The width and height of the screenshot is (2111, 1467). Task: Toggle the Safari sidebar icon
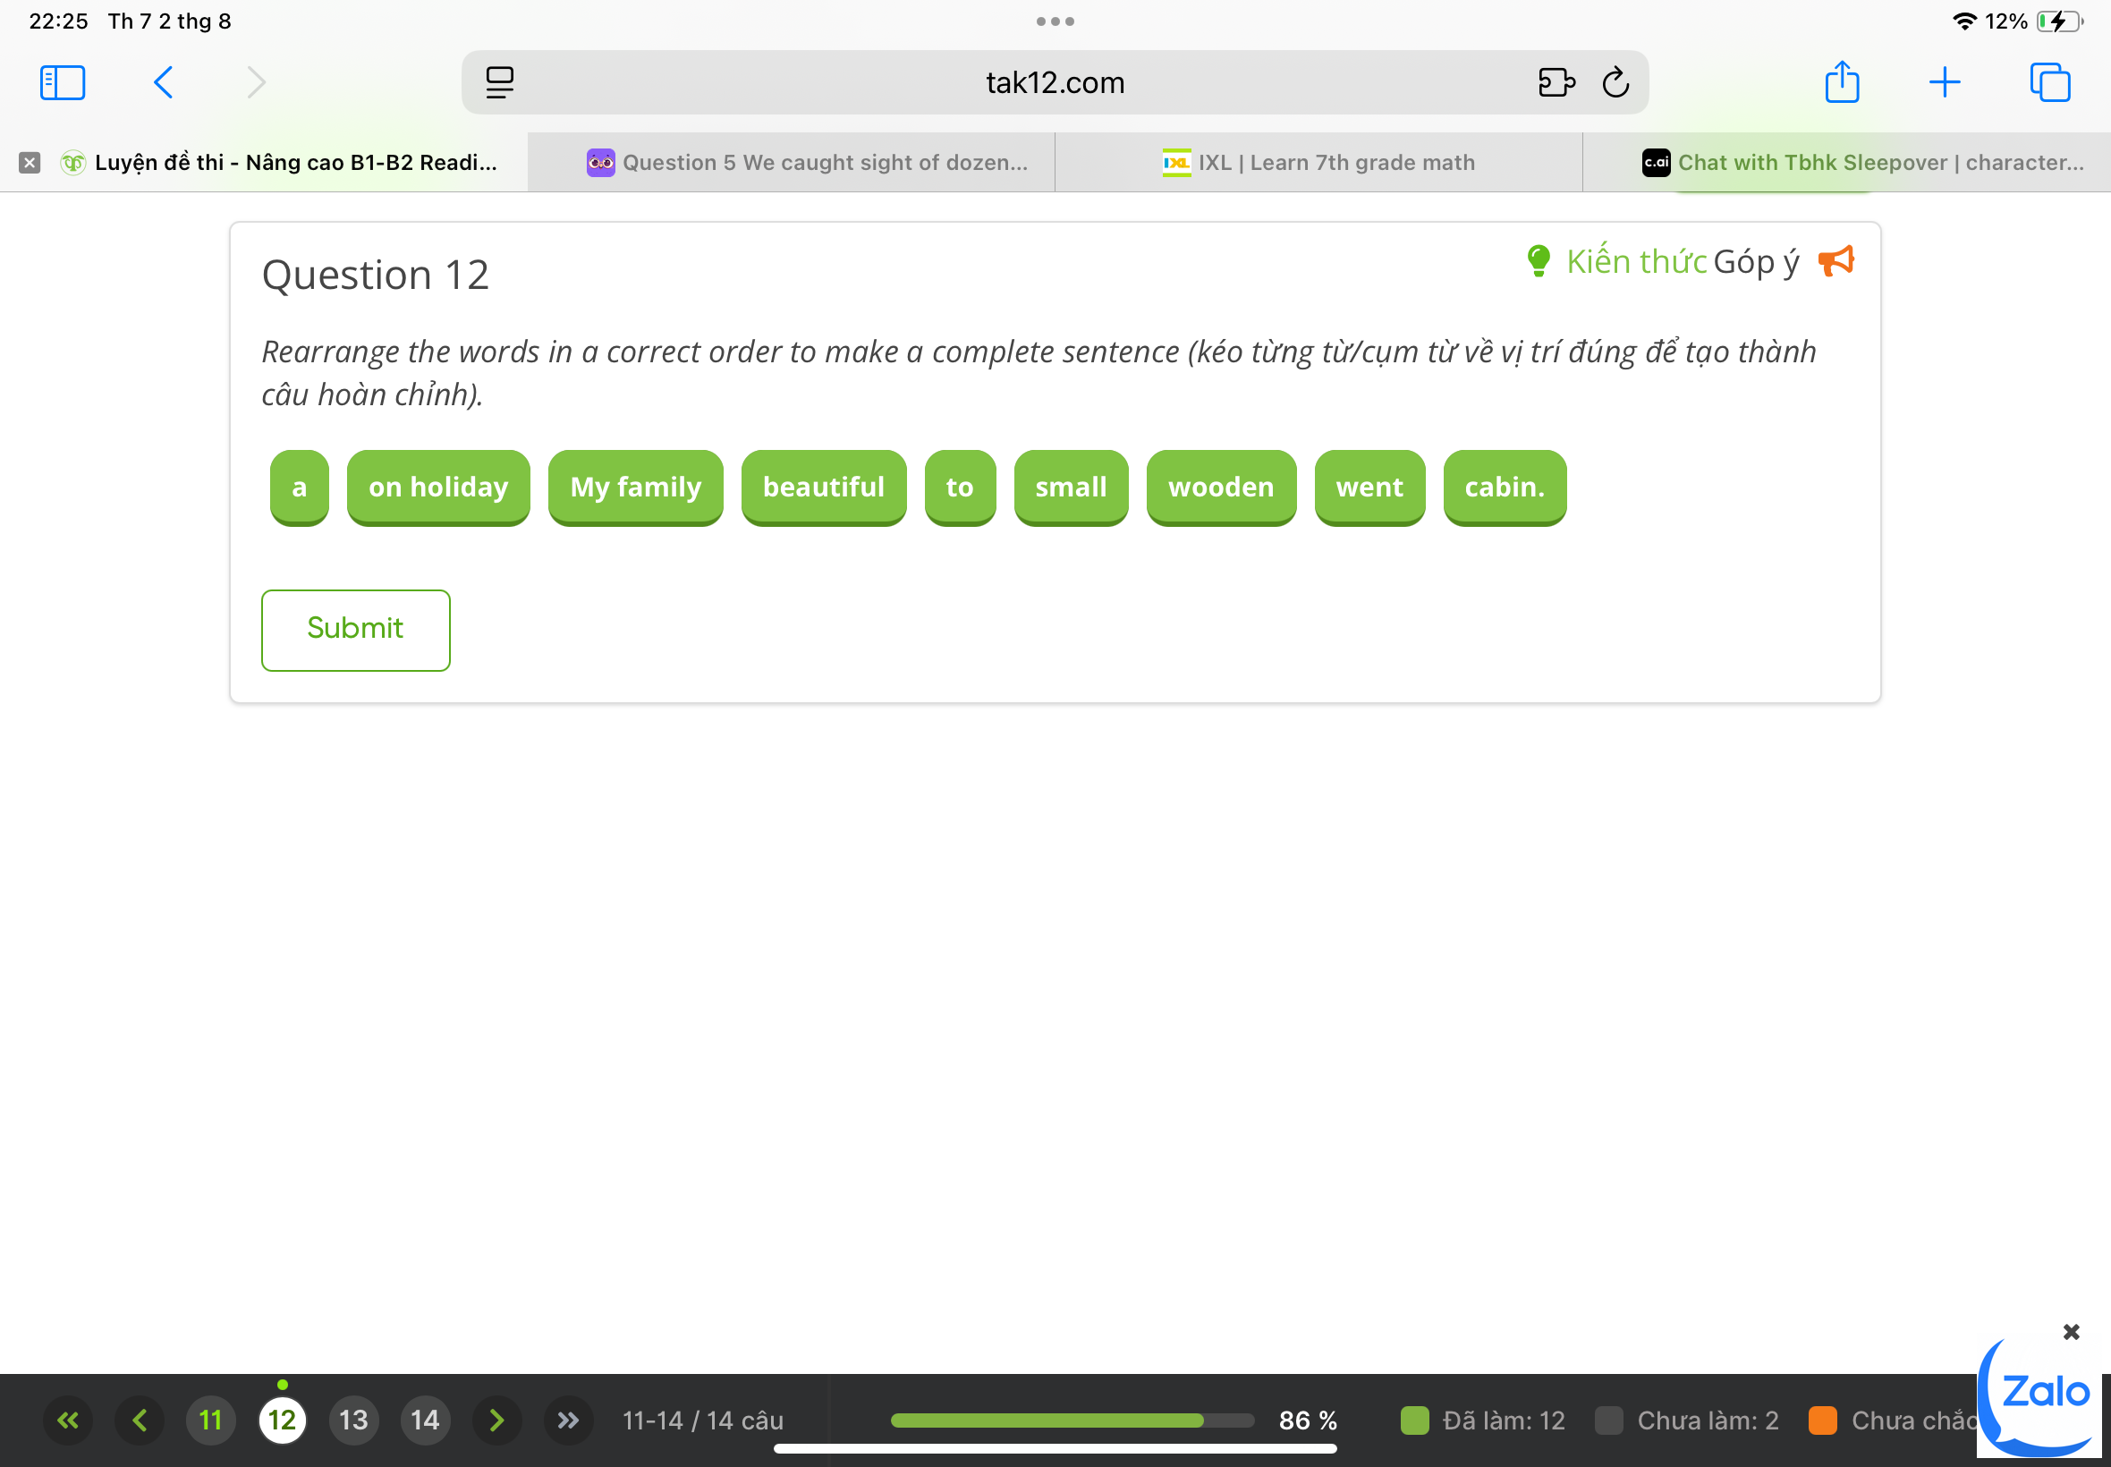63,82
